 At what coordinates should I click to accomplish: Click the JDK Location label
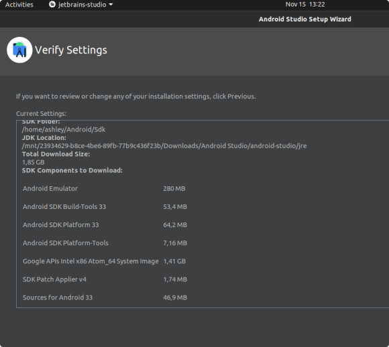[44, 137]
